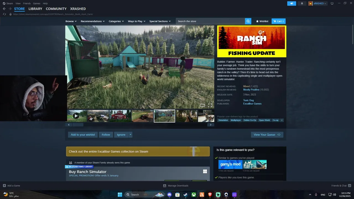Reload the store page
The width and height of the screenshot is (354, 199).
click(4, 14)
